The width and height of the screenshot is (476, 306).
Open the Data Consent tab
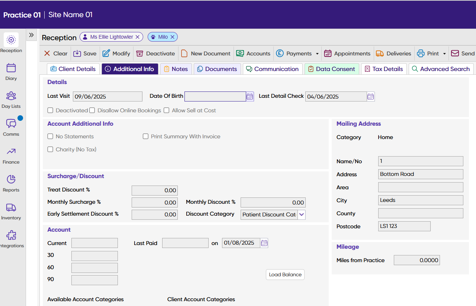point(331,69)
